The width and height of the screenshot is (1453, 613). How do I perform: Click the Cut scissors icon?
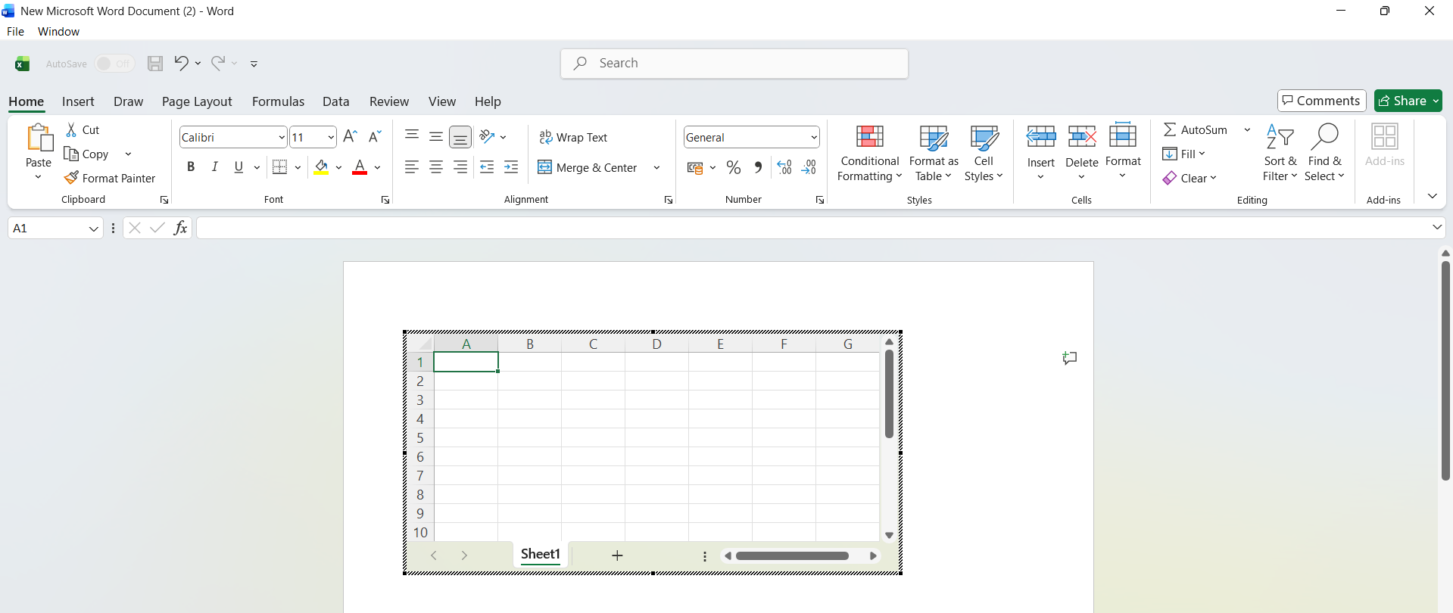[x=71, y=130]
